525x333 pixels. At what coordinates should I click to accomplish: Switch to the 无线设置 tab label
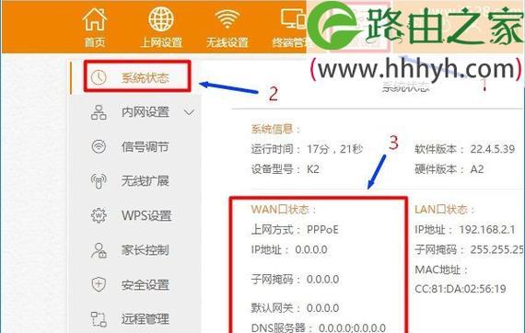[x=227, y=42]
